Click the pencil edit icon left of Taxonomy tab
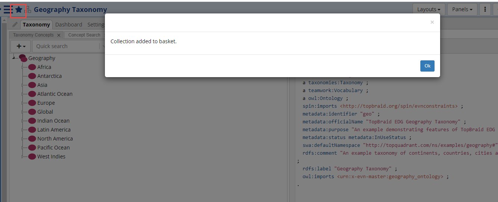Screen dimensions: 498x202 point(15,25)
